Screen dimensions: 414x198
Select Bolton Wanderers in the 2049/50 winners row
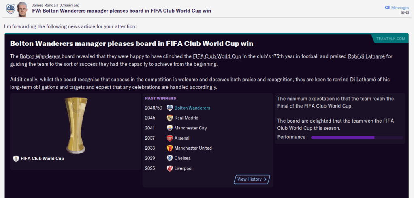tap(192, 108)
